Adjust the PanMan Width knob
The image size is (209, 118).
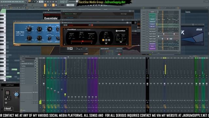coord(81,35)
